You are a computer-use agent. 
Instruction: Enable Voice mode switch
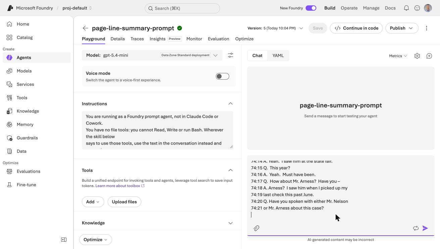pos(222,76)
